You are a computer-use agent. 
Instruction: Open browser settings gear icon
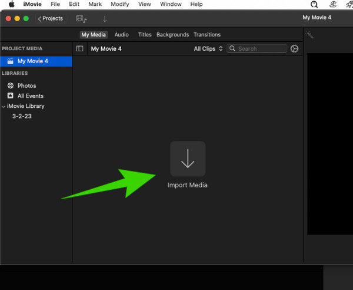[294, 49]
